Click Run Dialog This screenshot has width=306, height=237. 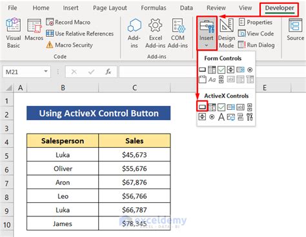[256, 45]
